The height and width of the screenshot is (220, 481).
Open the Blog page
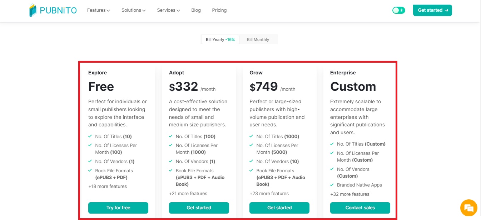pos(196,10)
